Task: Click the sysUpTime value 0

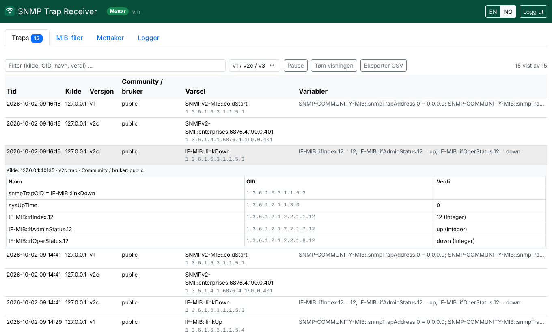Action: pyautogui.click(x=438, y=205)
